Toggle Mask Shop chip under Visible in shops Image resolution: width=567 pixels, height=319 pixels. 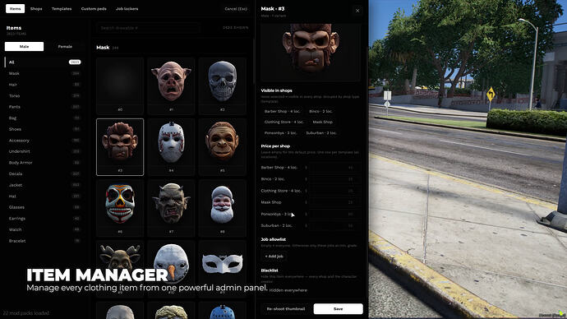pos(323,122)
